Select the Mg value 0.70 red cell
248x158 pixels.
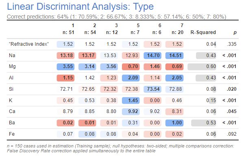pyautogui.click(x=131, y=66)
